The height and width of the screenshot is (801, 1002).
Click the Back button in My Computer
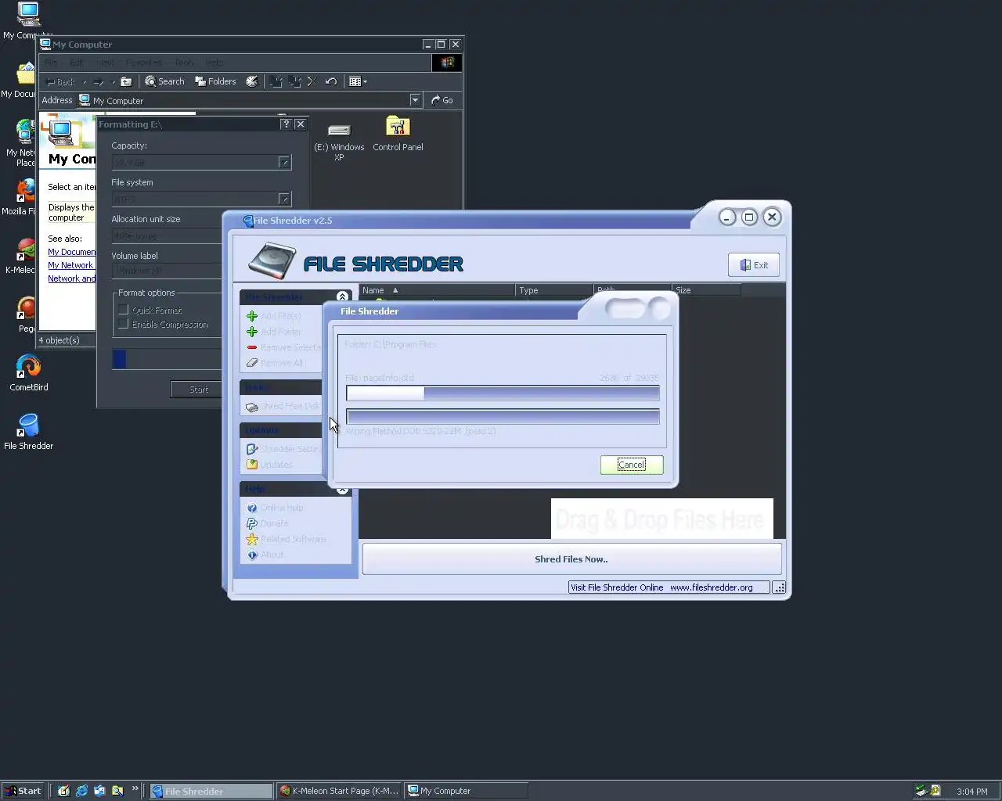tap(60, 81)
